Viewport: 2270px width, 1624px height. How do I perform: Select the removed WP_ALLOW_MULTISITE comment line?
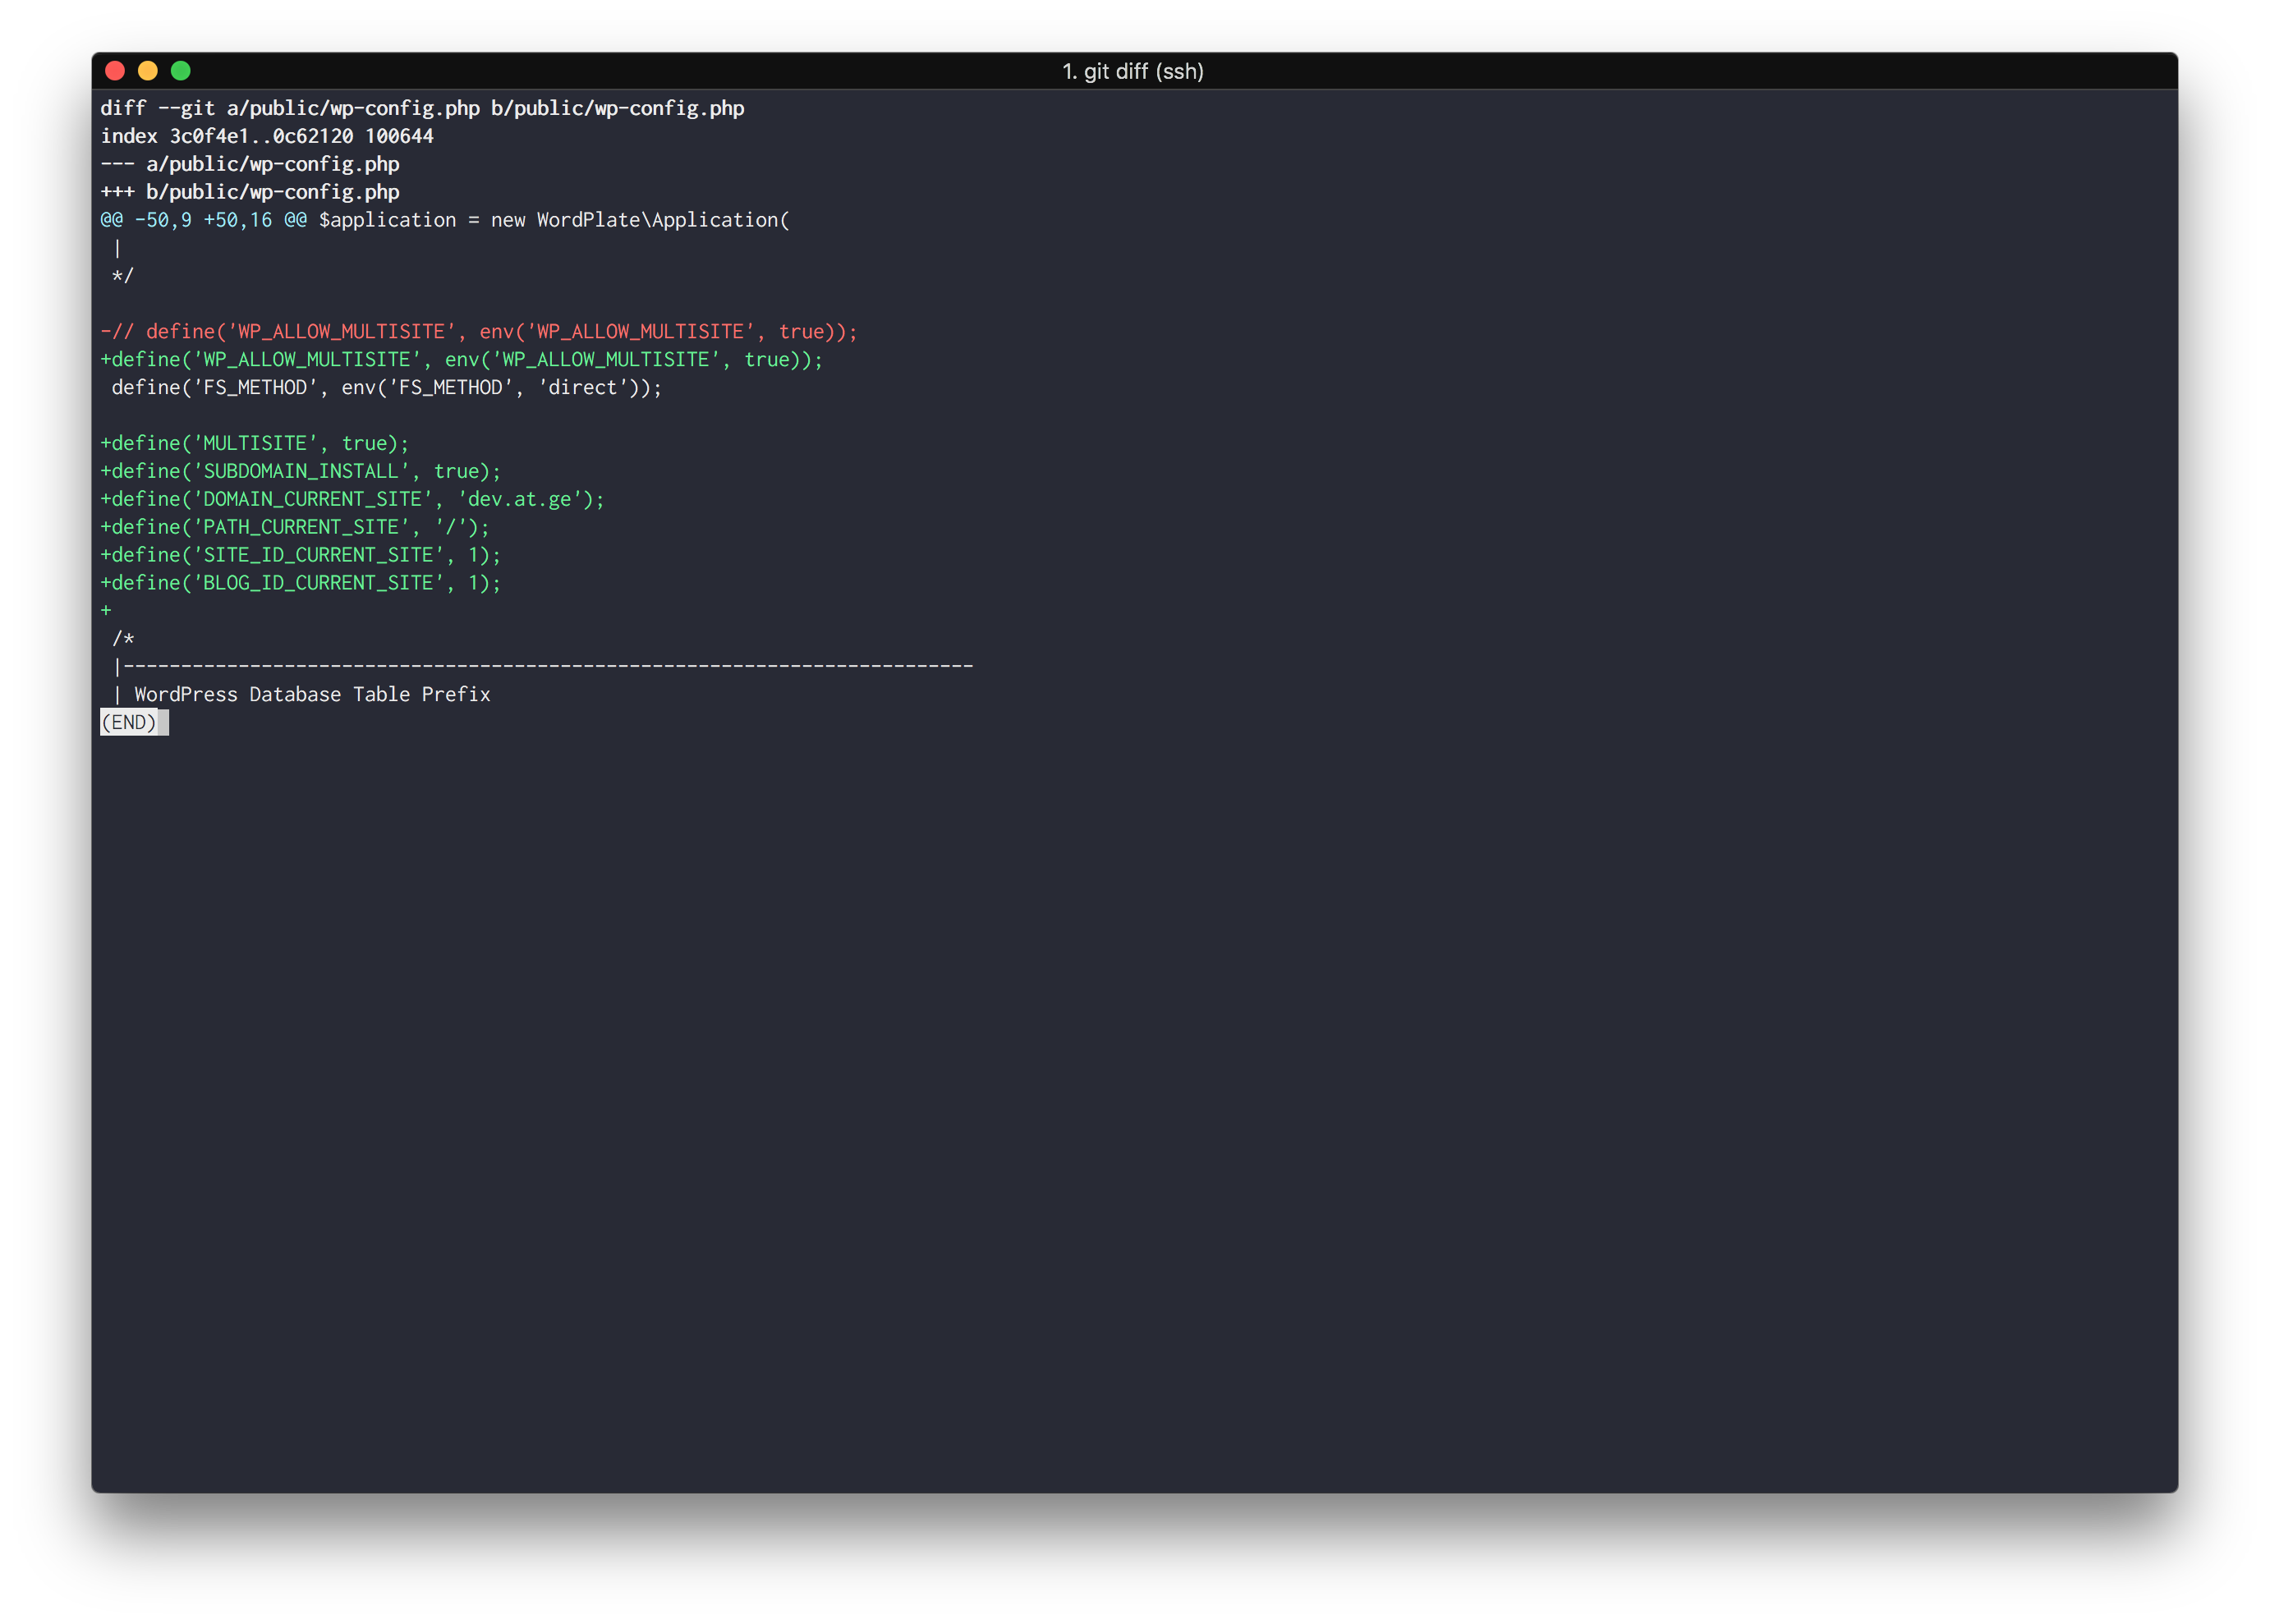pyautogui.click(x=480, y=331)
